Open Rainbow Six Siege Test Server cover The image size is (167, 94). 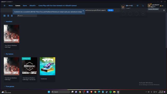pos(29,66)
